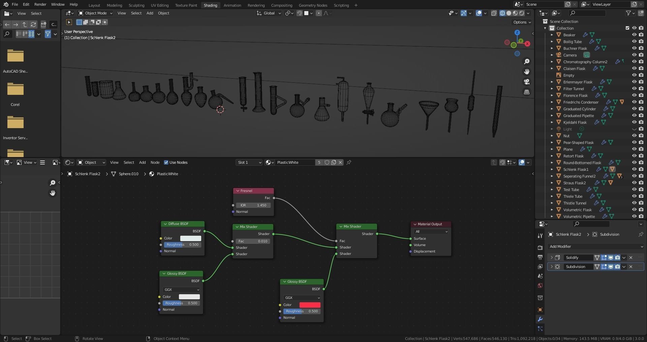Hide the Beaker object in viewport
Viewport: 647px width, 342px height.
(x=634, y=35)
